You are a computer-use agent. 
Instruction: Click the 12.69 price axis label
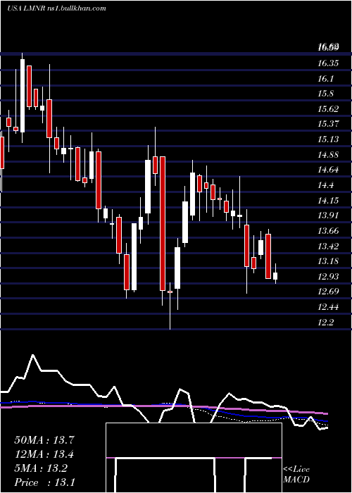tap(328, 292)
